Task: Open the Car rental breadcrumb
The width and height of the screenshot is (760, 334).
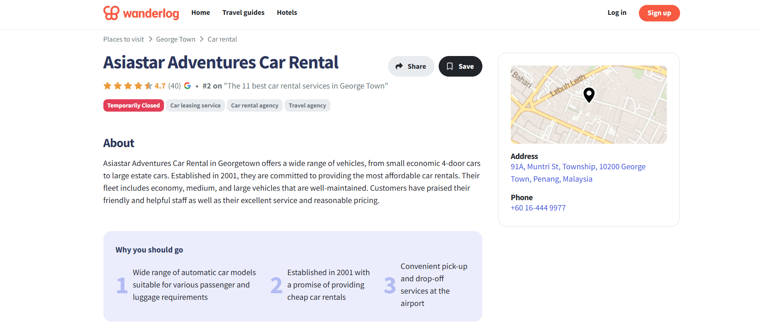Action: 222,39
